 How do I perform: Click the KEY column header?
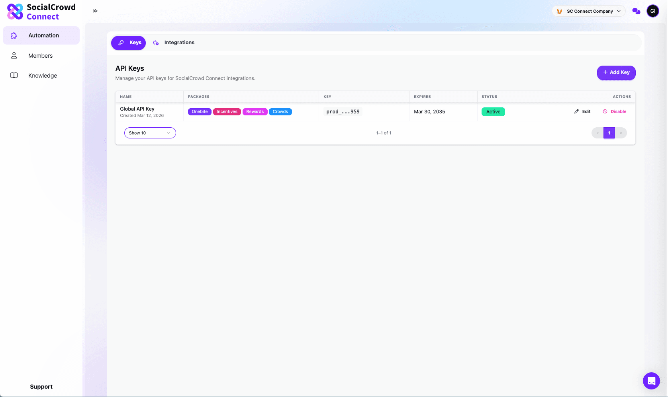click(x=327, y=97)
